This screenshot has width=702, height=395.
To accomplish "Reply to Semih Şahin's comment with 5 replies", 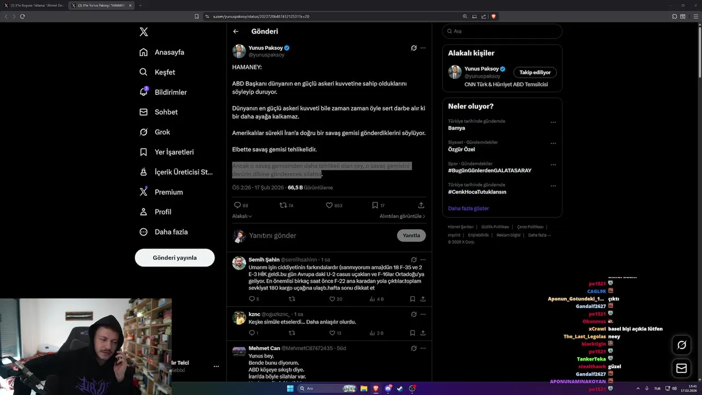I will (252, 299).
